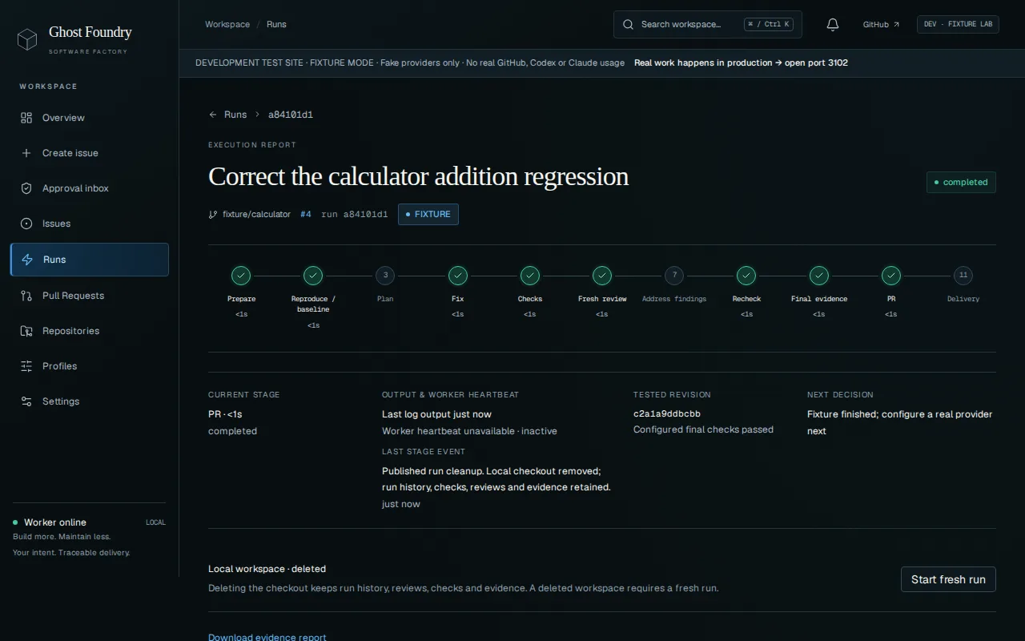Click the Settings toggle icon
1025x641 pixels.
click(26, 401)
